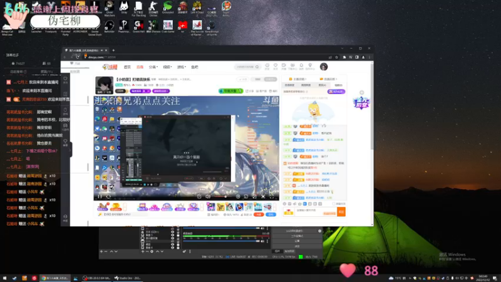Adjust the upper OBS mixer volume slider
Image resolution: width=501 pixels, height=282 pixels.
(221, 228)
